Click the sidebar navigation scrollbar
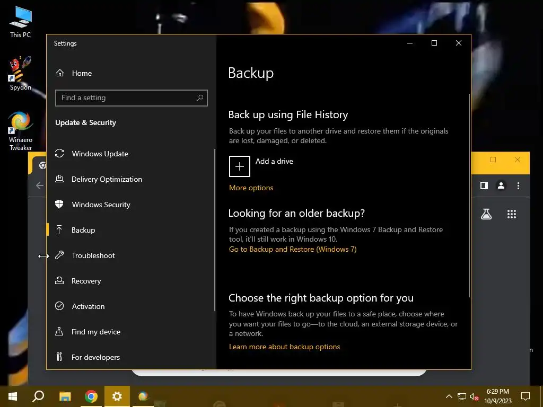 [215, 230]
